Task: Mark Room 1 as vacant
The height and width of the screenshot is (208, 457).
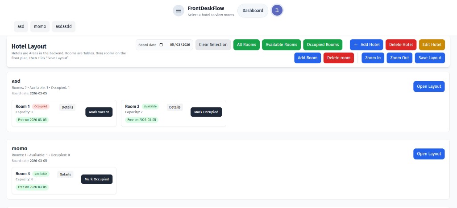Action: 99,112
